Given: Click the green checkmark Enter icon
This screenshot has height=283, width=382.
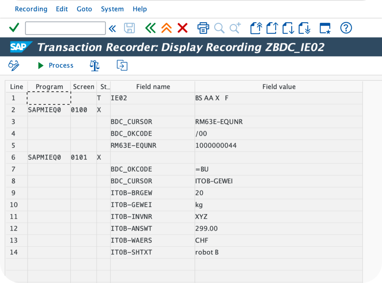Looking at the screenshot, I should coord(14,28).
